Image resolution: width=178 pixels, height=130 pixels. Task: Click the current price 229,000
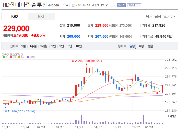(16, 28)
